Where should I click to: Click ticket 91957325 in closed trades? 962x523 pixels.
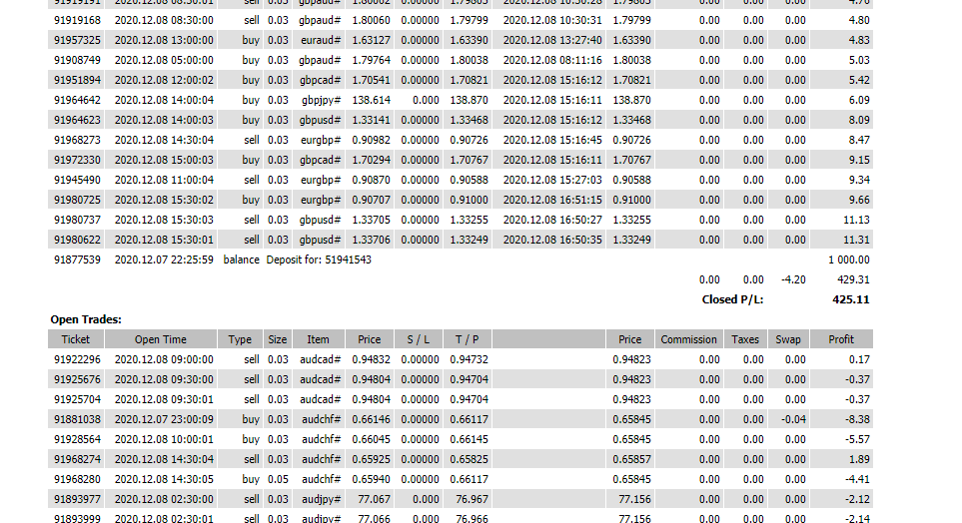(77, 41)
